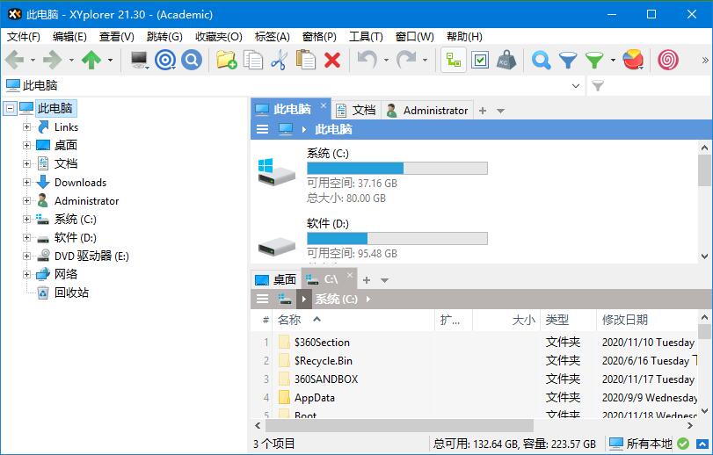Screen dimensions: 713x455
Task: Expand the Downloads tree node
Action: coord(27,182)
